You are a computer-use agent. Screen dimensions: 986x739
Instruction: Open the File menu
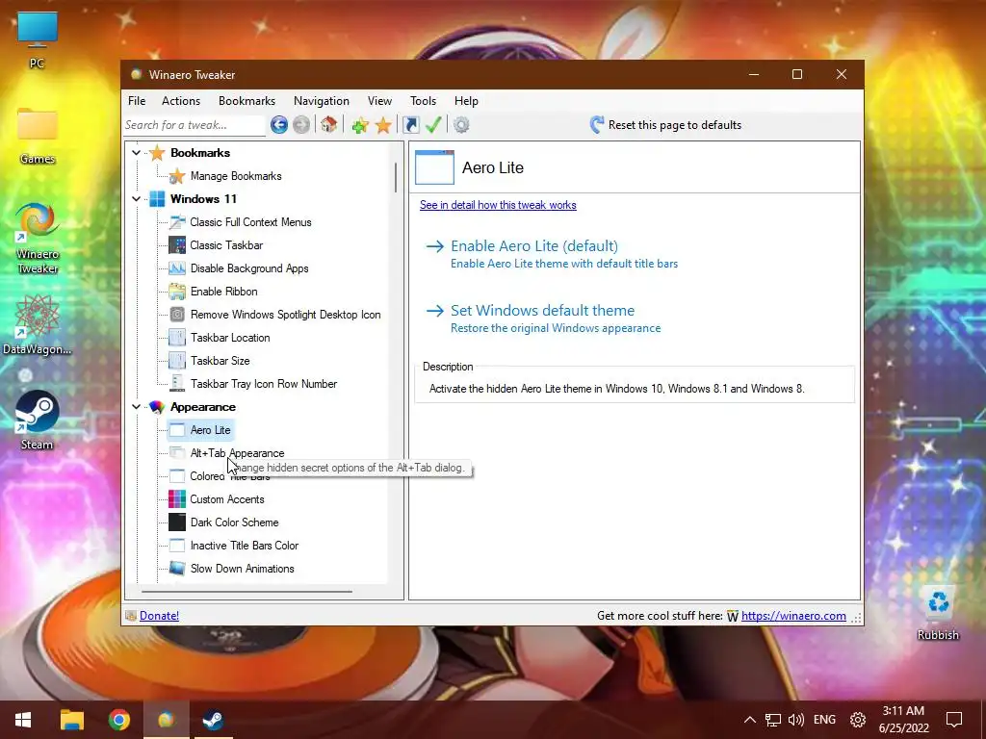click(x=137, y=101)
